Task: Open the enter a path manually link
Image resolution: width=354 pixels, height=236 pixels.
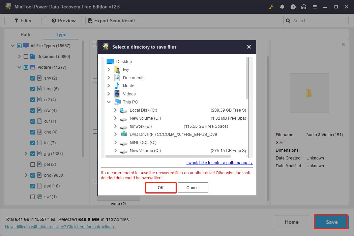Action: (219, 163)
